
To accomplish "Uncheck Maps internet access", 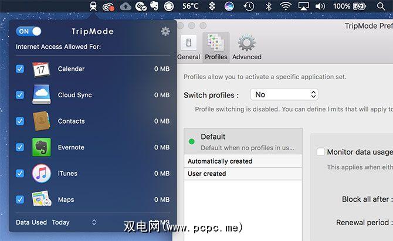I will click(x=20, y=199).
